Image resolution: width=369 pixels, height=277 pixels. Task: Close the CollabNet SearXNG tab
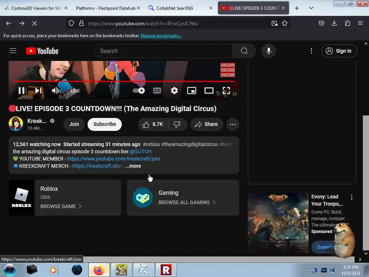tap(211, 8)
